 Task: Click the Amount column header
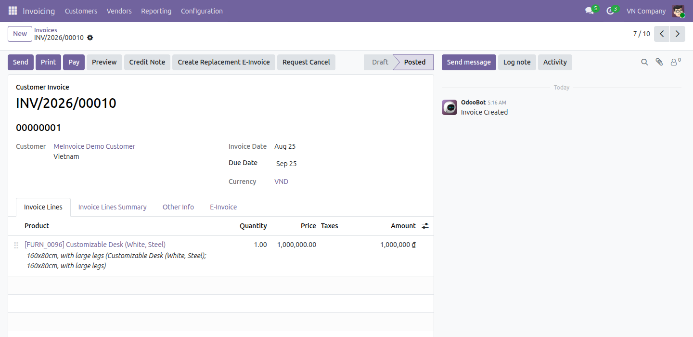click(x=403, y=226)
